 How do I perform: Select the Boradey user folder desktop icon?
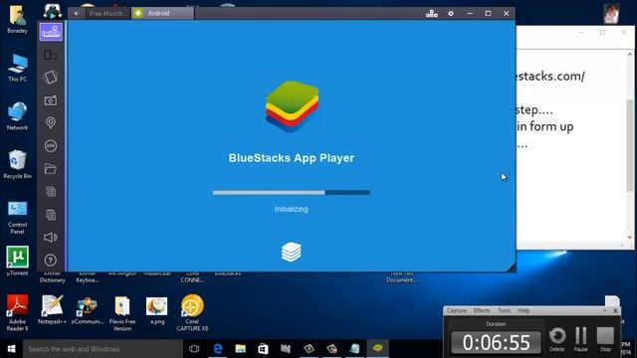pyautogui.click(x=18, y=20)
